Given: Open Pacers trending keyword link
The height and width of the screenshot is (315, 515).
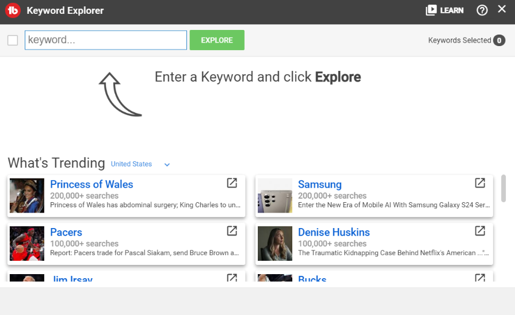Looking at the screenshot, I should click(x=66, y=232).
